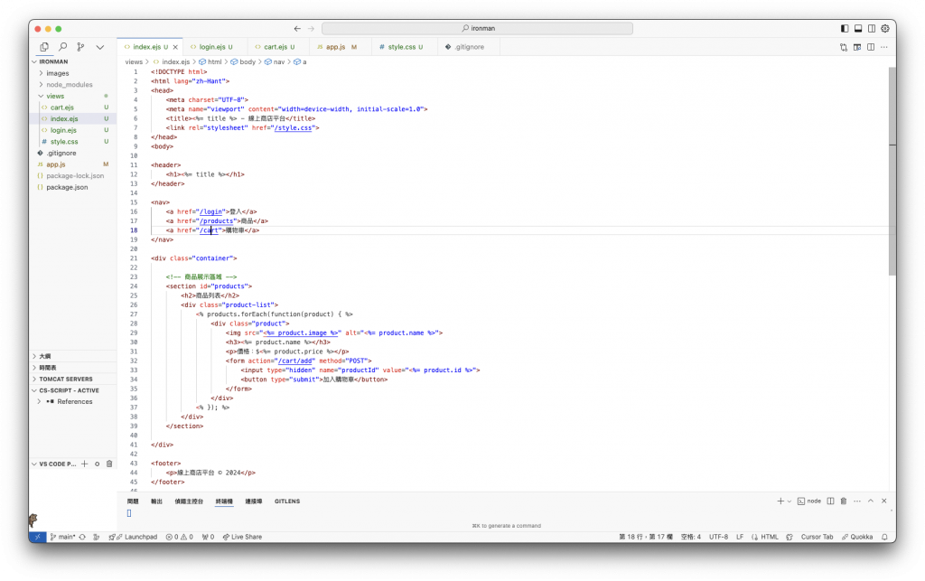Create new terminal with plus icon

tap(780, 501)
